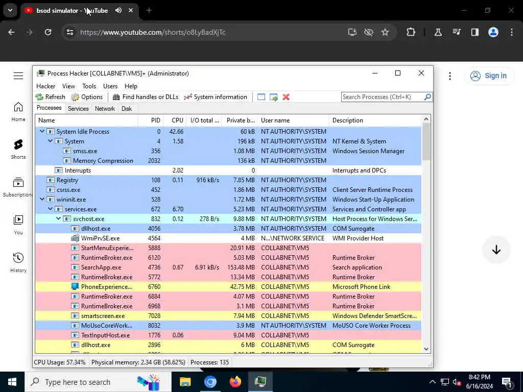This screenshot has width=523, height=392.
Task: Click the browser reload icon
Action: pos(48,32)
